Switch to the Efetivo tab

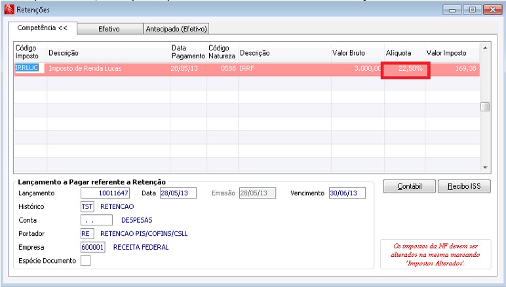coord(109,29)
